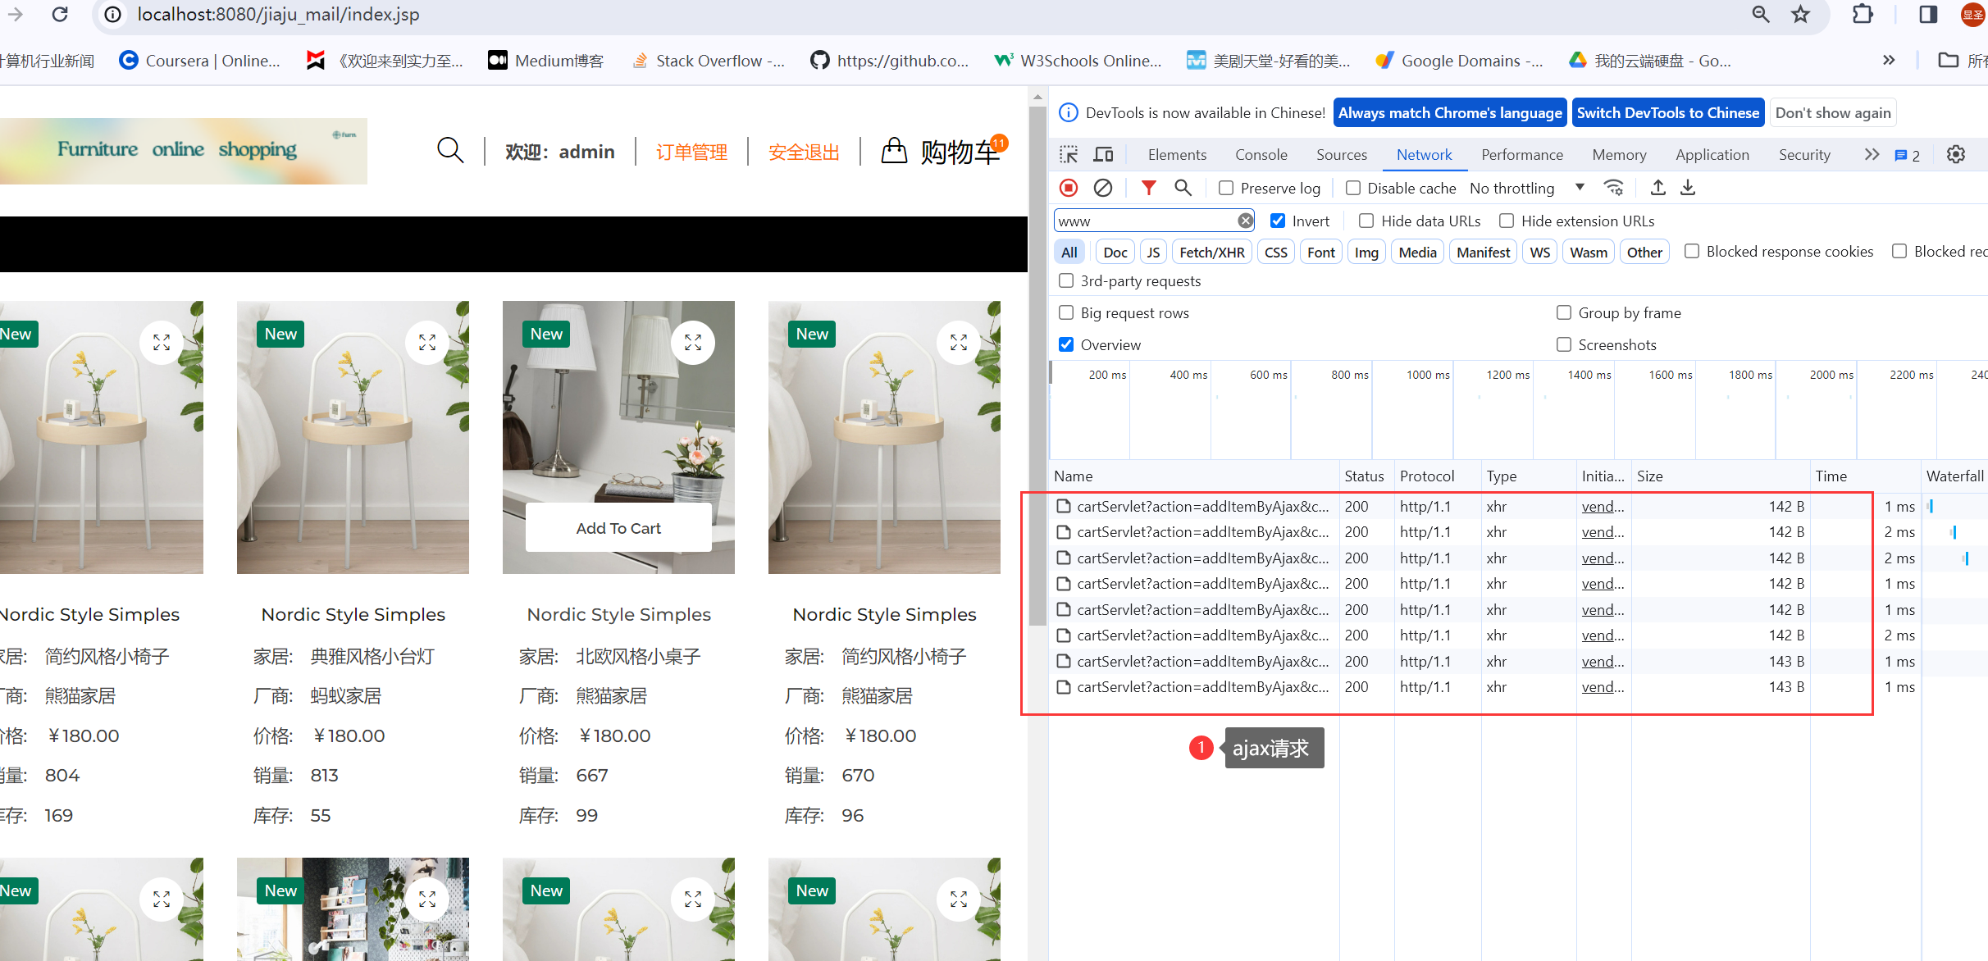Enable Disable cache checkbox
Image resolution: width=1988 pixels, height=961 pixels.
point(1353,188)
